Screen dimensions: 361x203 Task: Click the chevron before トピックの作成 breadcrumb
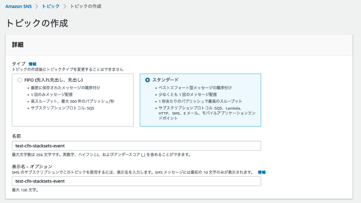[x=65, y=6]
